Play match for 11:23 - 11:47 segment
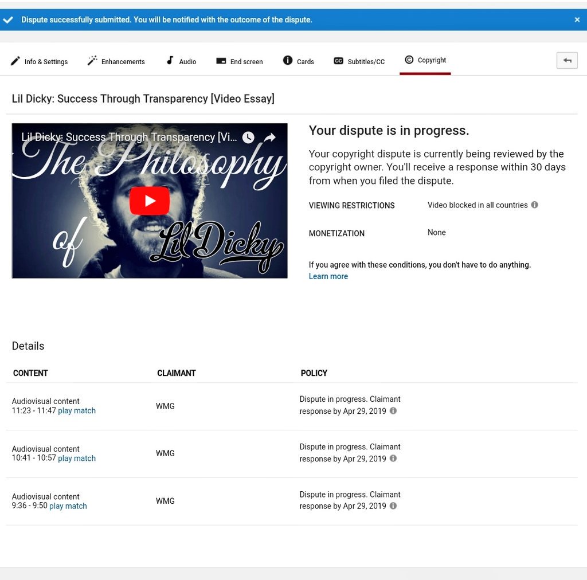 77,410
